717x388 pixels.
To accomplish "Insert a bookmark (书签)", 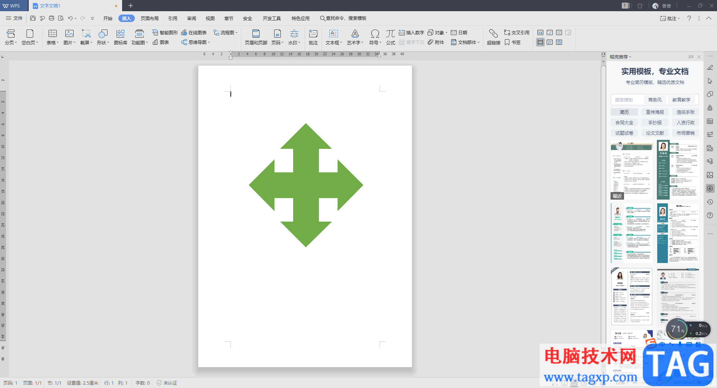I will (x=513, y=43).
